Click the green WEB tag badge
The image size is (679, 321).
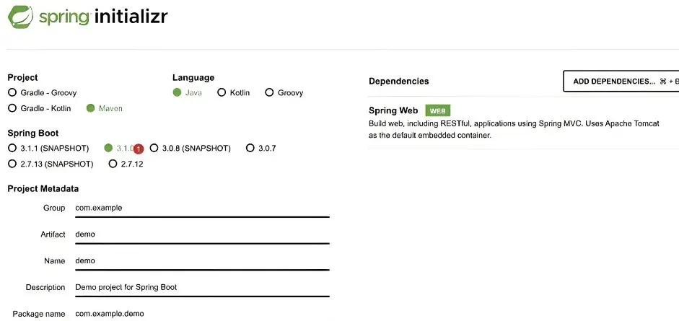pyautogui.click(x=438, y=111)
